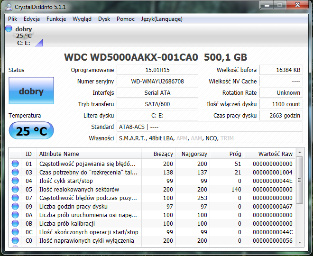313x256 pixels.
Task: Click the Oprogramowanie field 15.01H15
Action: (157, 70)
